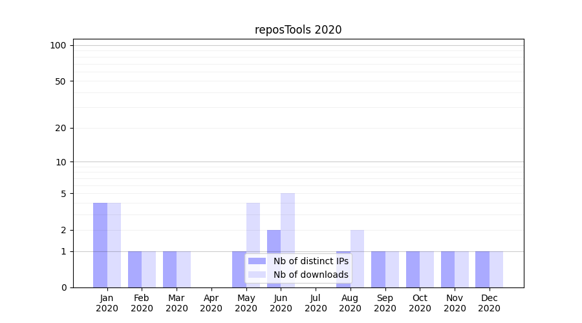Click the 50 tick on y-axis

pyautogui.click(x=60, y=81)
